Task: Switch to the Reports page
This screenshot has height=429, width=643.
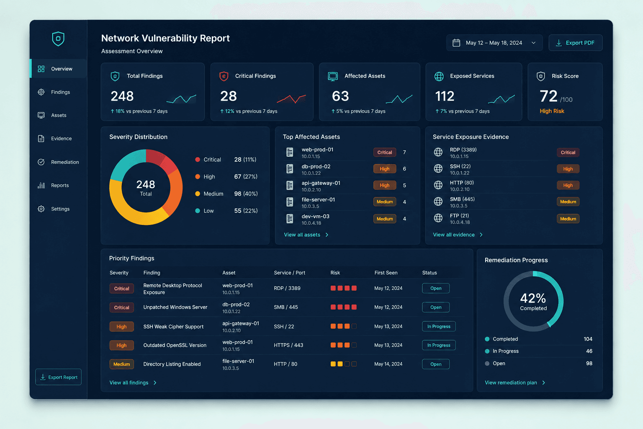Action: tap(59, 185)
